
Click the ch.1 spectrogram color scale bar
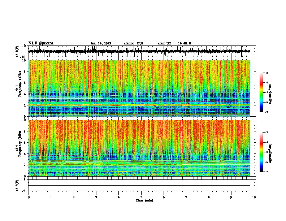tap(261, 92)
